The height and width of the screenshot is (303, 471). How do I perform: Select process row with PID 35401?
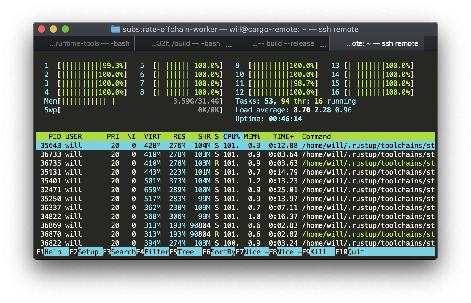pos(235,181)
